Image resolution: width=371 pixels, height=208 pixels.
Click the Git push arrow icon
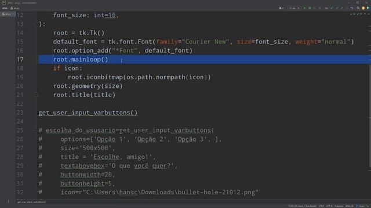coord(341,8)
